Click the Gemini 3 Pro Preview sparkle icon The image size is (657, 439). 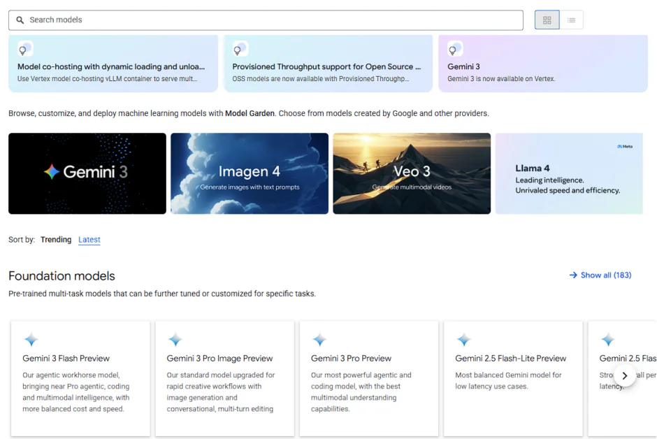coord(319,340)
